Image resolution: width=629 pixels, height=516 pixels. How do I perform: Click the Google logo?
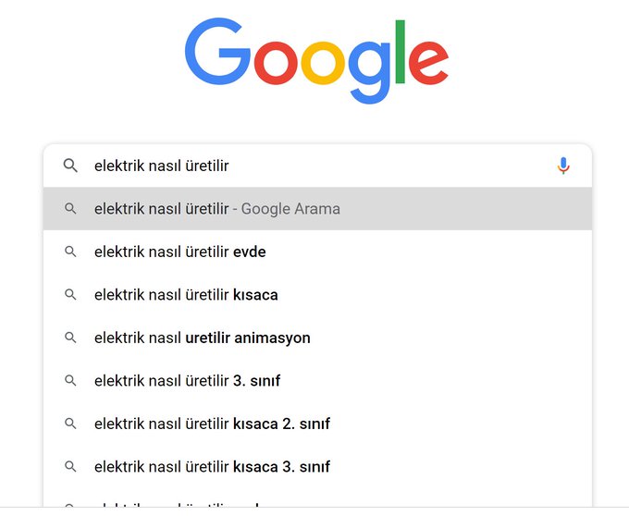click(316, 60)
